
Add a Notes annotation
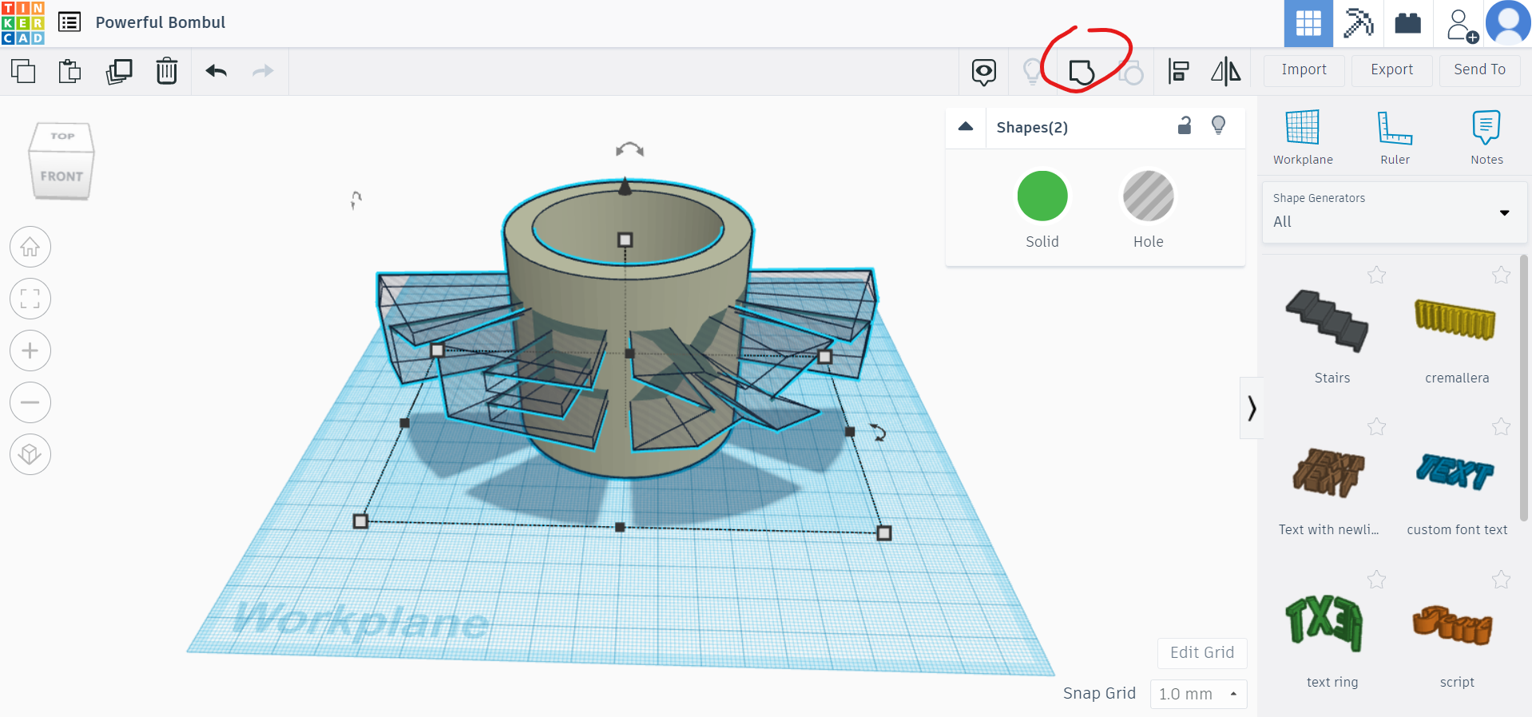coord(1486,137)
